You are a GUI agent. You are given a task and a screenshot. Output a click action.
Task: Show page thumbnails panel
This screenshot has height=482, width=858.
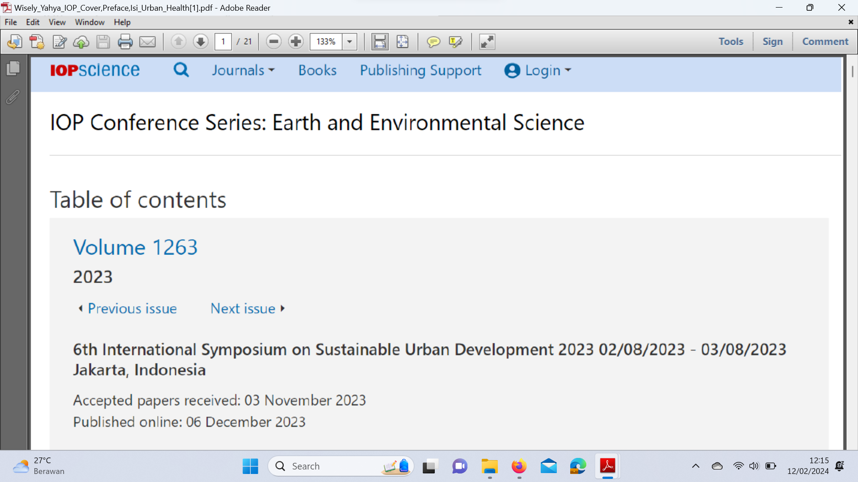click(13, 68)
